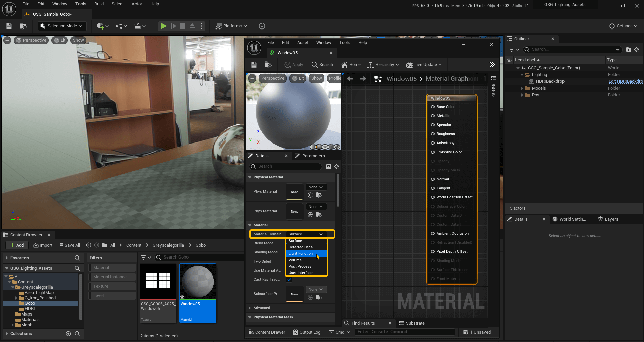
Task: Open the recent platforms clock icon
Action: 262,26
